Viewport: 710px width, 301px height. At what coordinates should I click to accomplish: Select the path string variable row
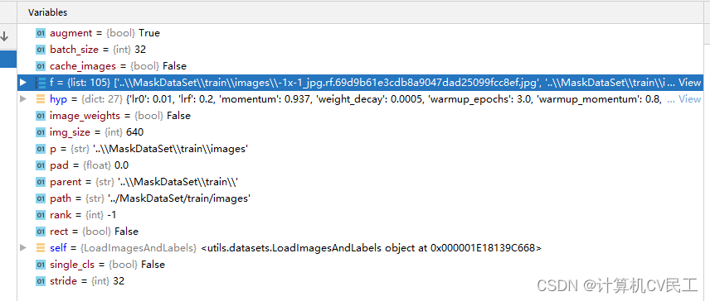[361, 198]
